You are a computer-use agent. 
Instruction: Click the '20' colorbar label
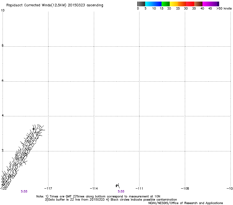point(169,9)
